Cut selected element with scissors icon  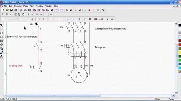click(x=21, y=10)
